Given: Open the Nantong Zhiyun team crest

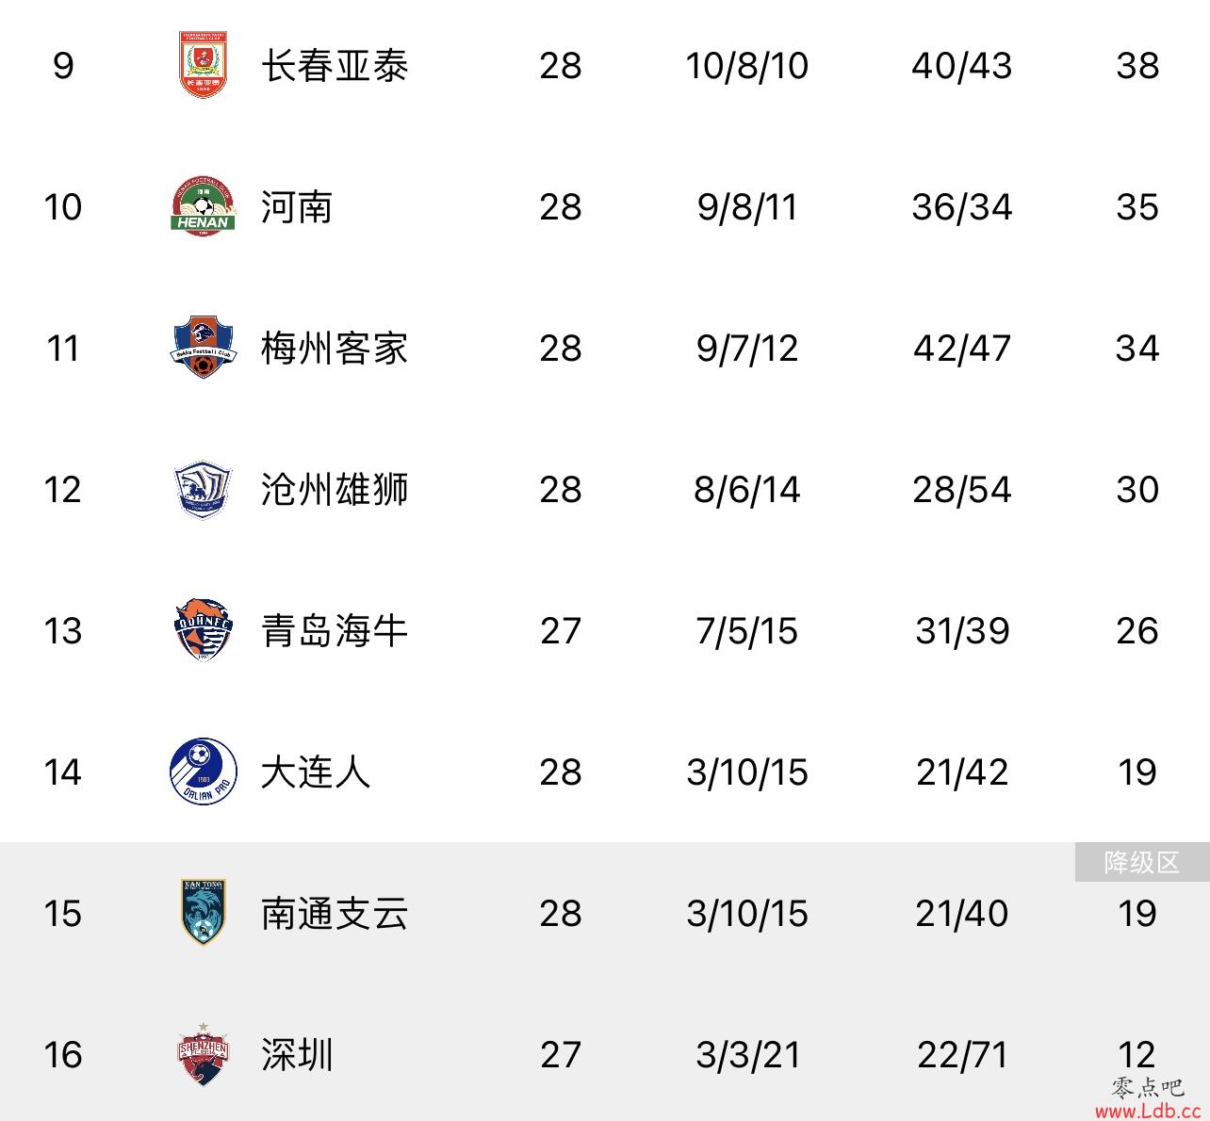Looking at the screenshot, I should coord(204,912).
